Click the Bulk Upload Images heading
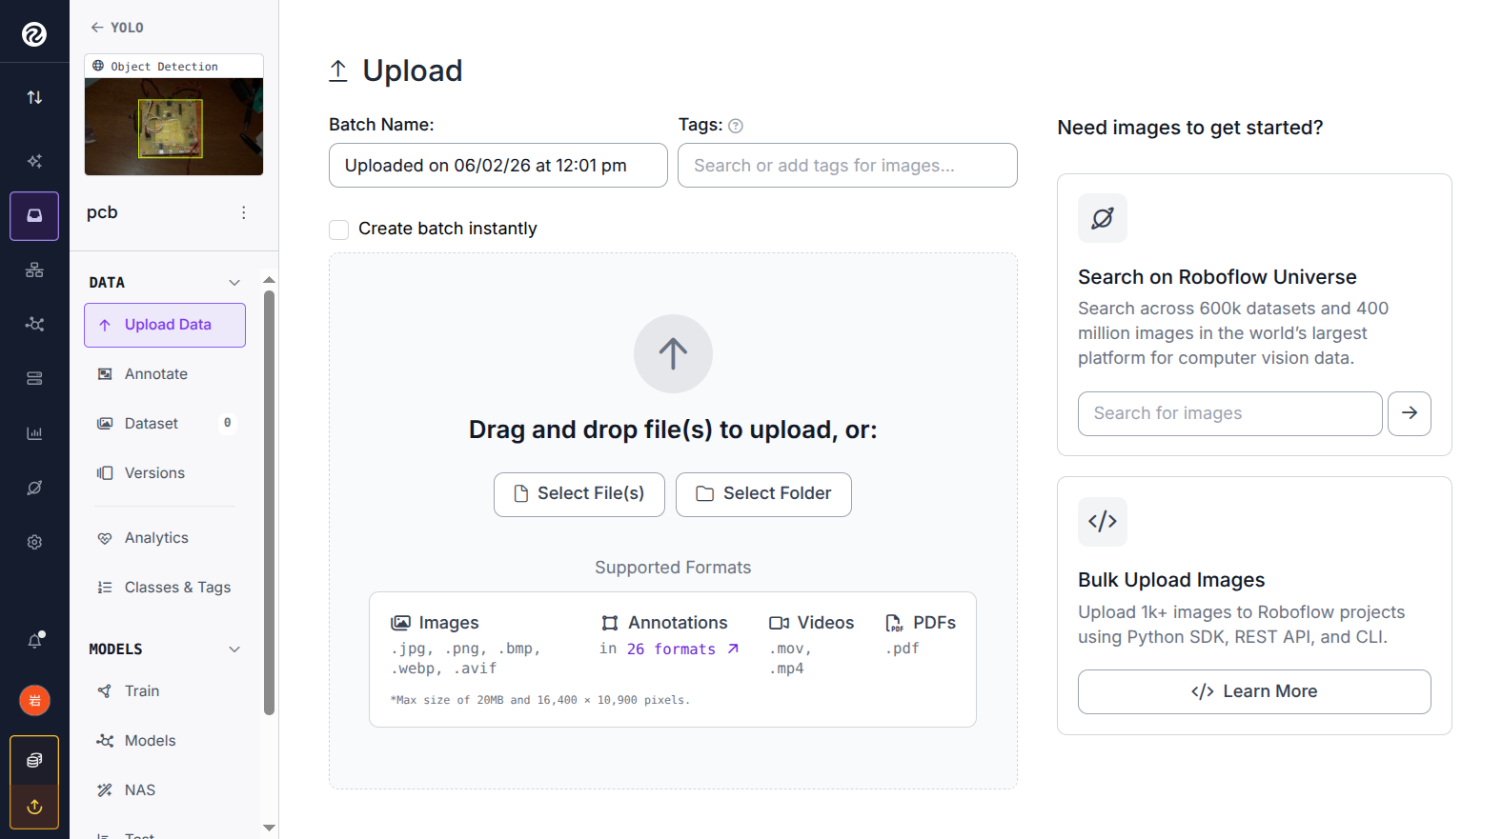Viewport: 1502px width, 839px height. coord(1171,580)
